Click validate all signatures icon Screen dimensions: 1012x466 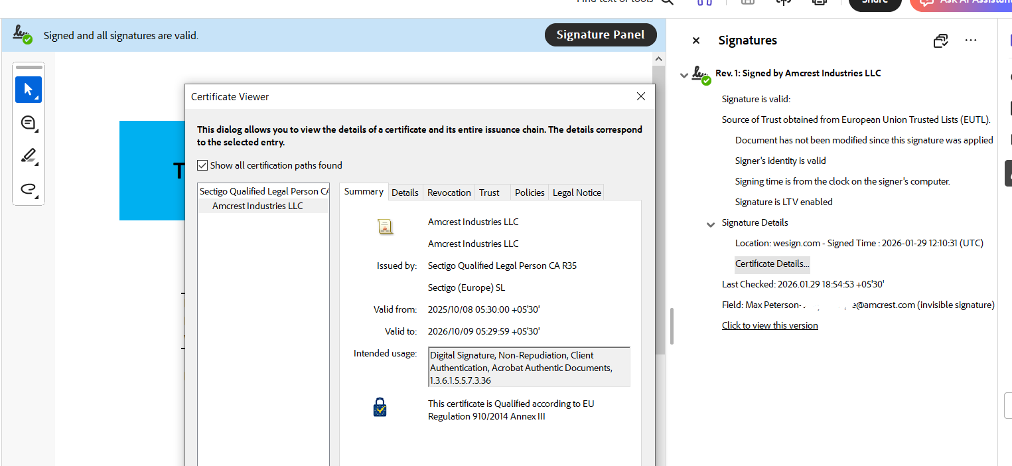pos(940,40)
